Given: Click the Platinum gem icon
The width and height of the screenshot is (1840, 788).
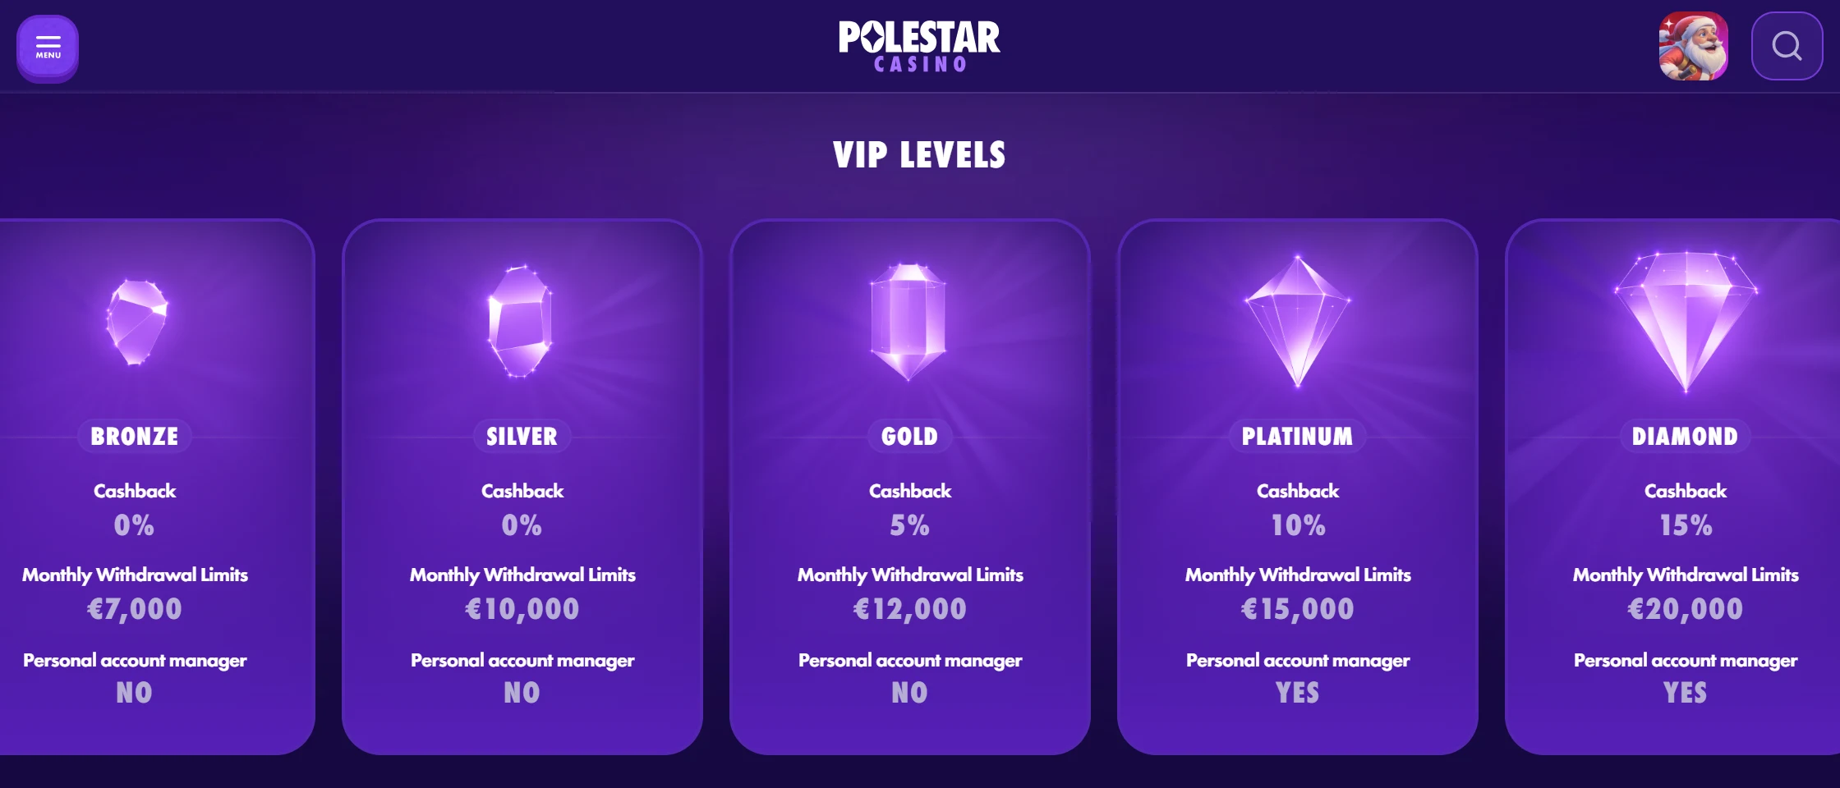Looking at the screenshot, I should pyautogui.click(x=1298, y=322).
